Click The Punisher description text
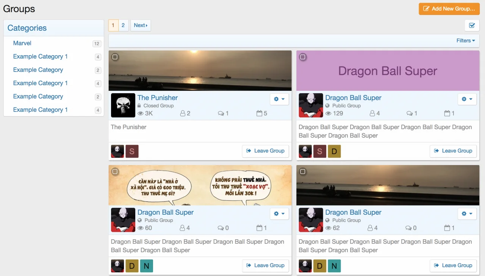The height and width of the screenshot is (276, 485). click(128, 127)
